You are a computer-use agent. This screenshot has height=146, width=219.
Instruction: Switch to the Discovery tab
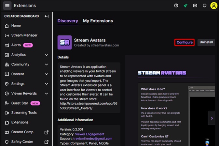click(x=68, y=21)
